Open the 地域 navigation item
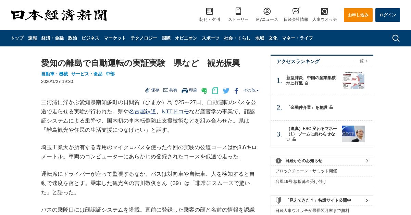 click(260, 38)
